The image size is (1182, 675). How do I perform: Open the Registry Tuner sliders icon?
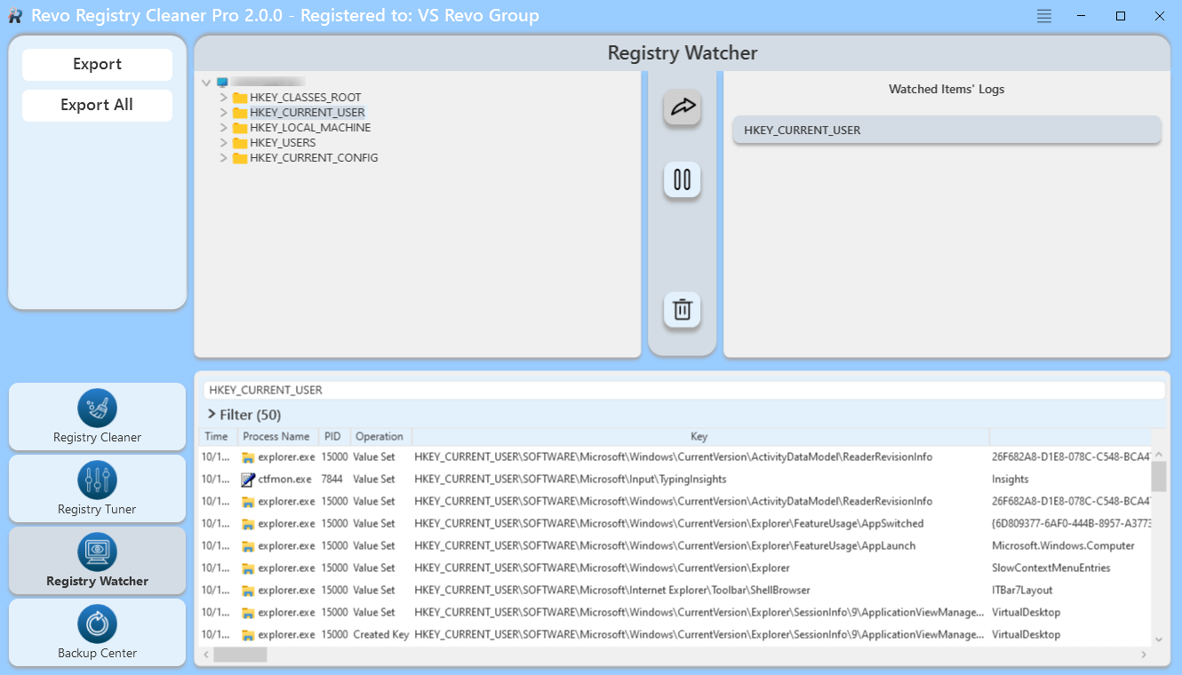pos(97,480)
